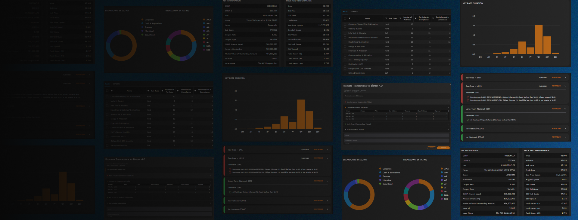The image size is (578, 220).
Task: Click Name column filter icon in bright rules table
Action: click(x=350, y=18)
